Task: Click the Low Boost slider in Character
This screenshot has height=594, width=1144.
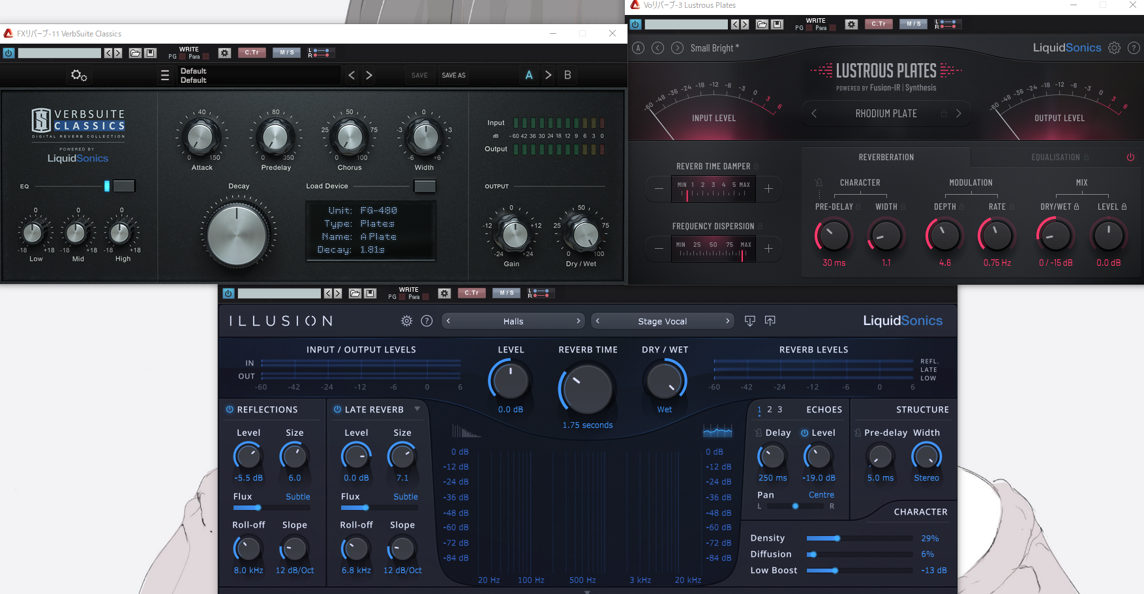Action: tap(860, 571)
